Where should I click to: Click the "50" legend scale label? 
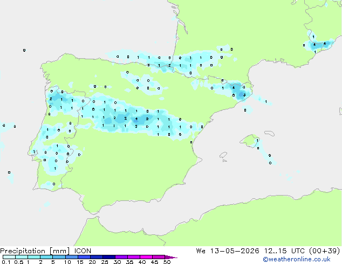click(167, 262)
